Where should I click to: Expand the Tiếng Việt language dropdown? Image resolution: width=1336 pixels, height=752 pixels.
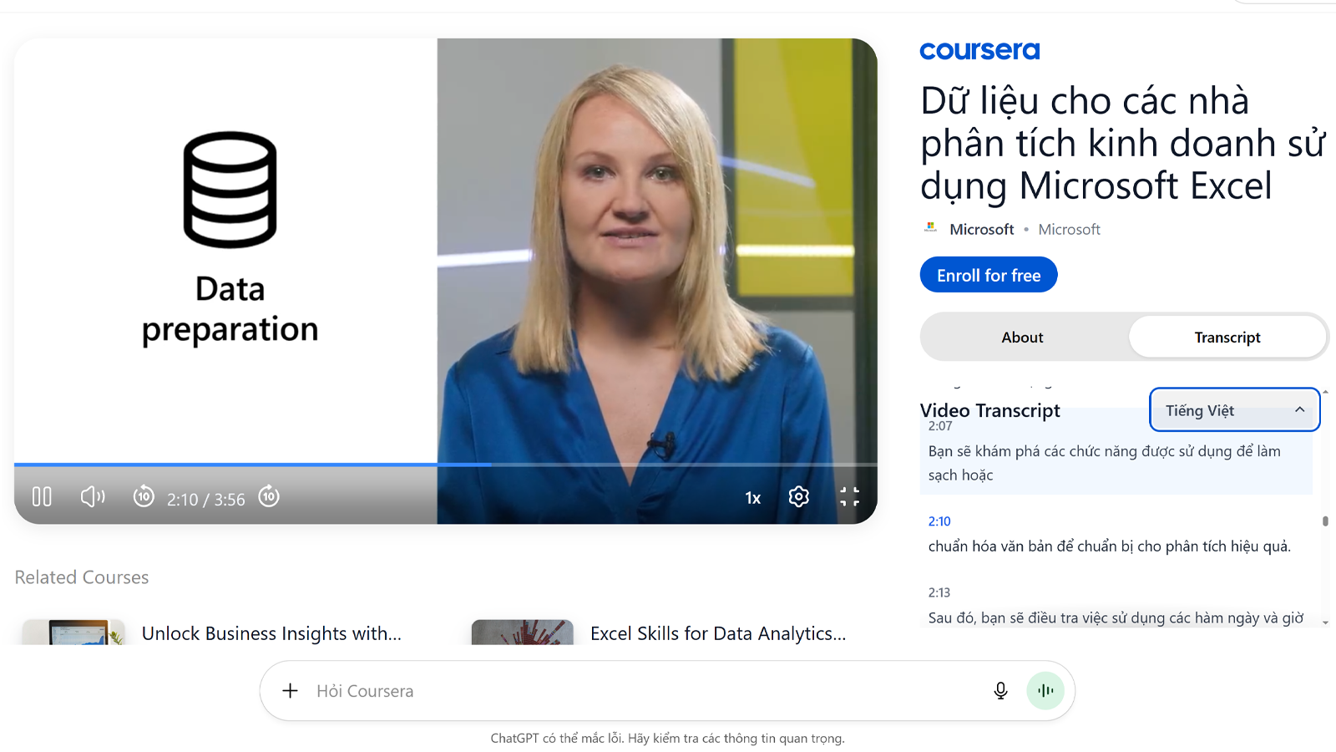[1234, 410]
